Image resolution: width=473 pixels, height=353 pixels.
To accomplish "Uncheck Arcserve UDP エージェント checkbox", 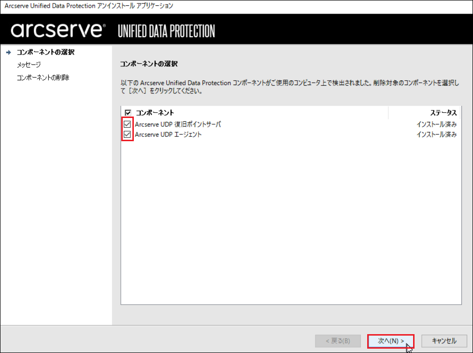I will click(127, 134).
